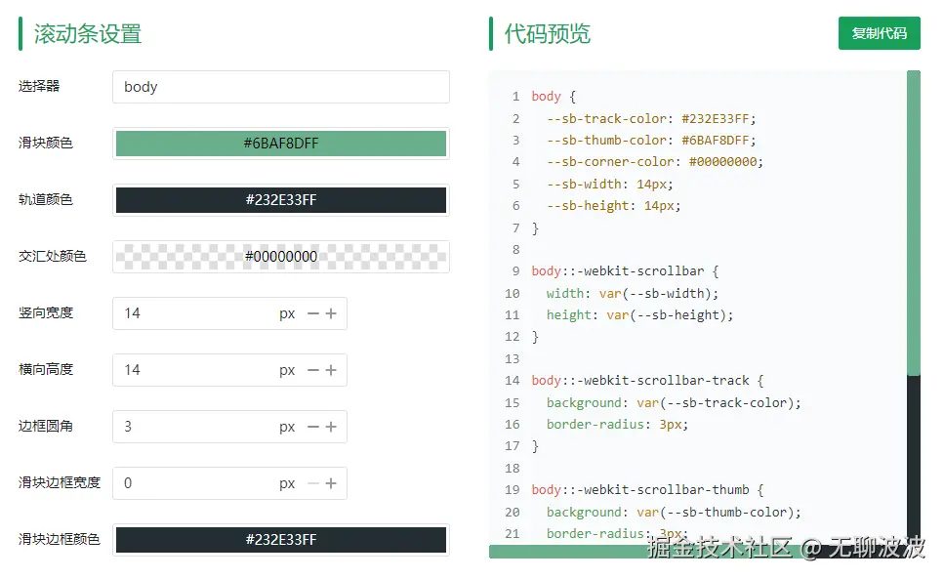Increase 边框圆角 with the plus icon
944x579 pixels.
(x=331, y=426)
